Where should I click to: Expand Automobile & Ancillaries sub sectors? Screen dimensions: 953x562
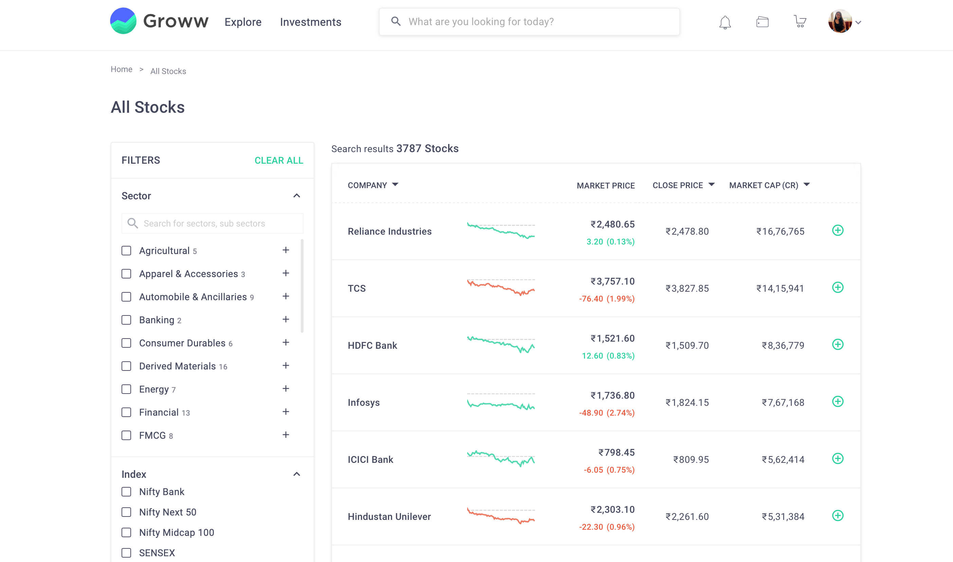[x=286, y=296]
